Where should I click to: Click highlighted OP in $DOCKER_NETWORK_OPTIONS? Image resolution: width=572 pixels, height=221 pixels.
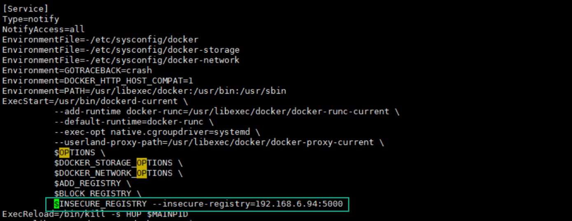(142, 173)
